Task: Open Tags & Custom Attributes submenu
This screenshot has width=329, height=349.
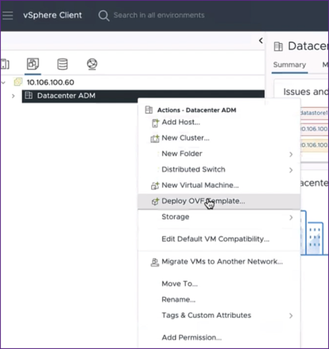Action: click(x=219, y=316)
